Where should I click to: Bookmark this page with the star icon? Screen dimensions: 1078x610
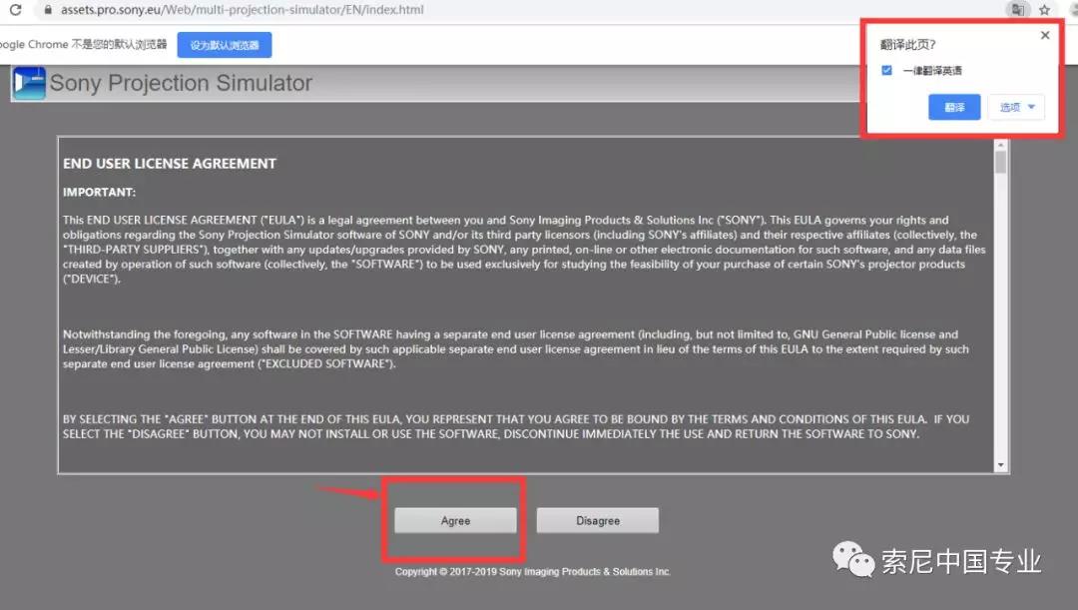(x=1044, y=10)
